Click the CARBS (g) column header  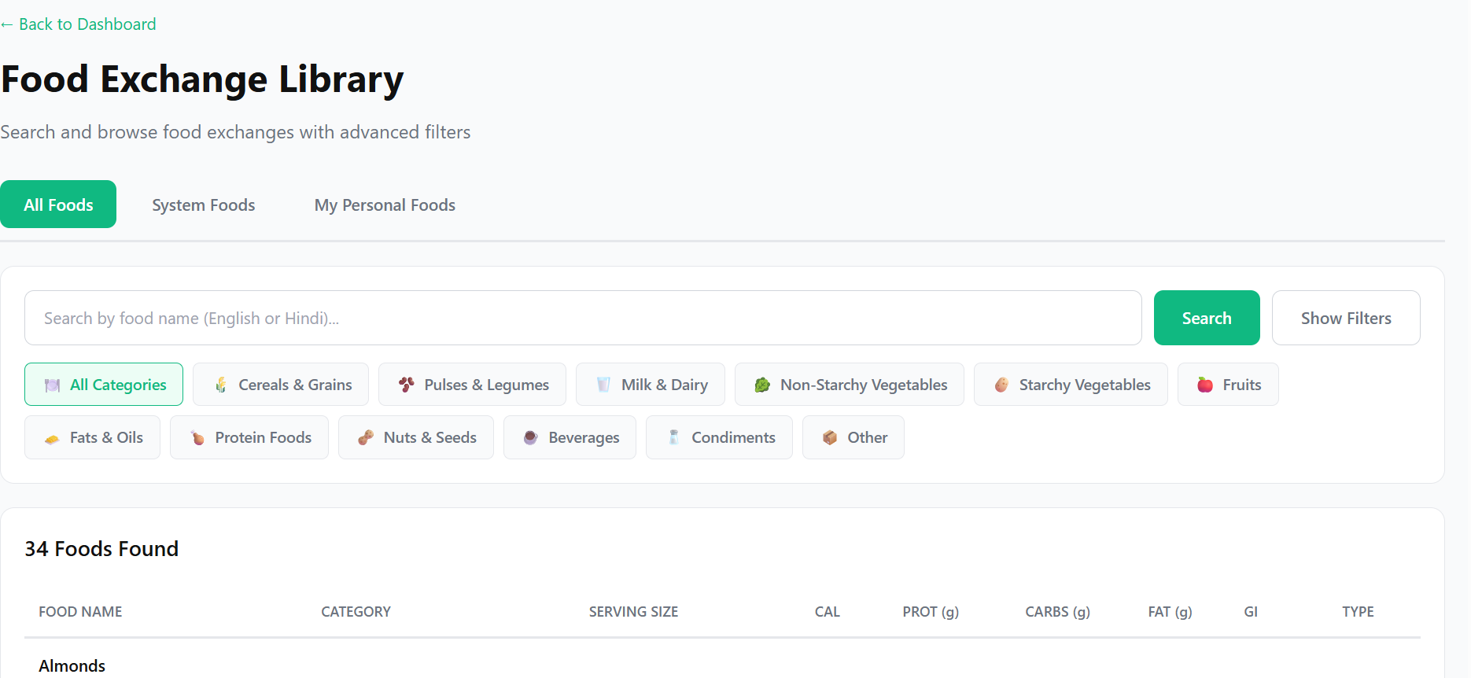coord(1057,611)
